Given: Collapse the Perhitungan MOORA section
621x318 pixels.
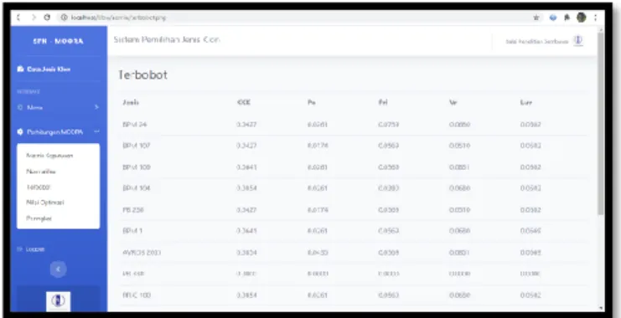Looking at the screenshot, I should (x=96, y=132).
